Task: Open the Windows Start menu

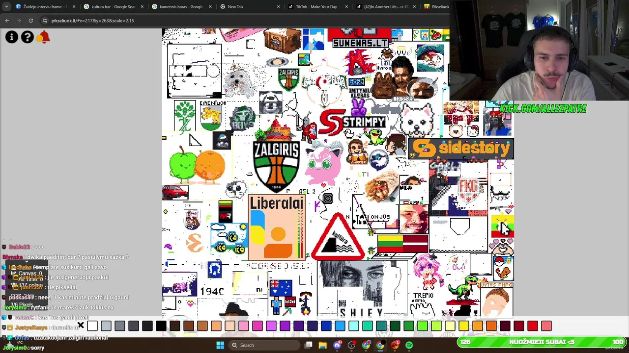Action: pos(220,345)
